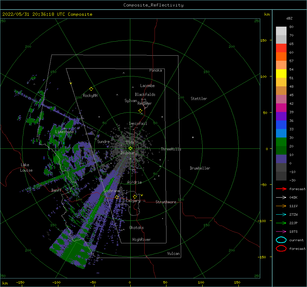Click the Composite_Reflectivity title
The image size is (307, 287).
[153, 5]
